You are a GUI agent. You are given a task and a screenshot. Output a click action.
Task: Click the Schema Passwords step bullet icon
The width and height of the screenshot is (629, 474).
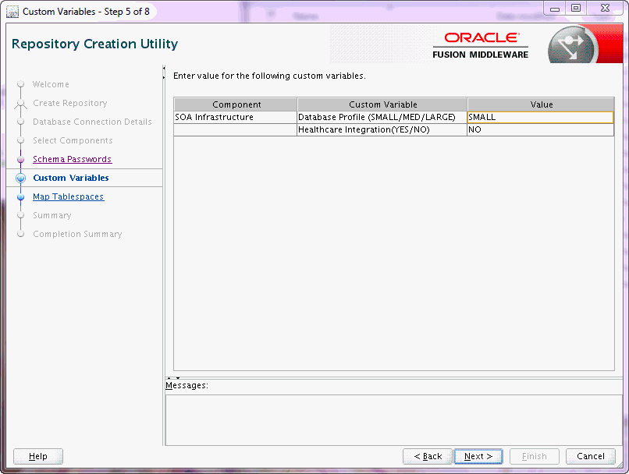[20, 160]
